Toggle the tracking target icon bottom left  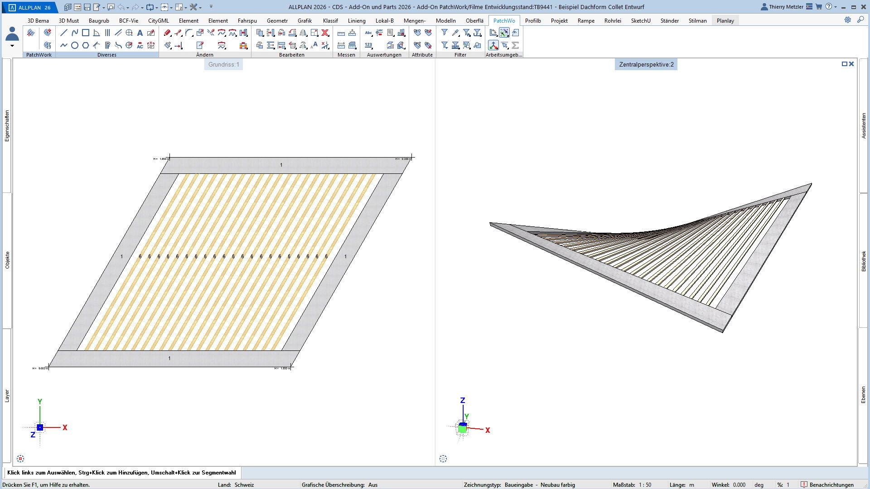coord(20,459)
